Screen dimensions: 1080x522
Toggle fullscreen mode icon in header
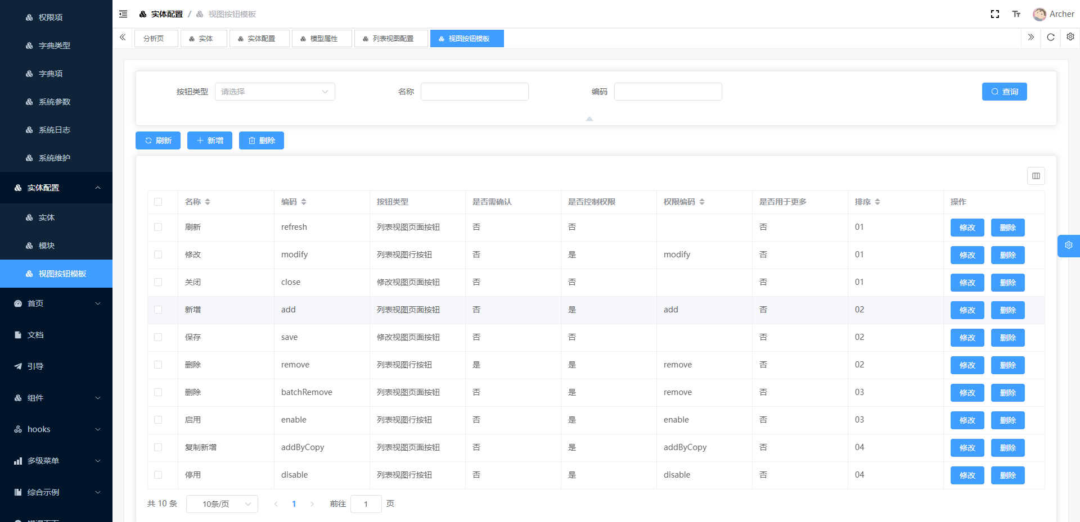[x=995, y=14]
